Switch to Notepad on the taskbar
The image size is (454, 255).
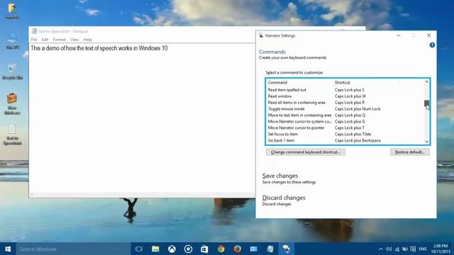270,249
